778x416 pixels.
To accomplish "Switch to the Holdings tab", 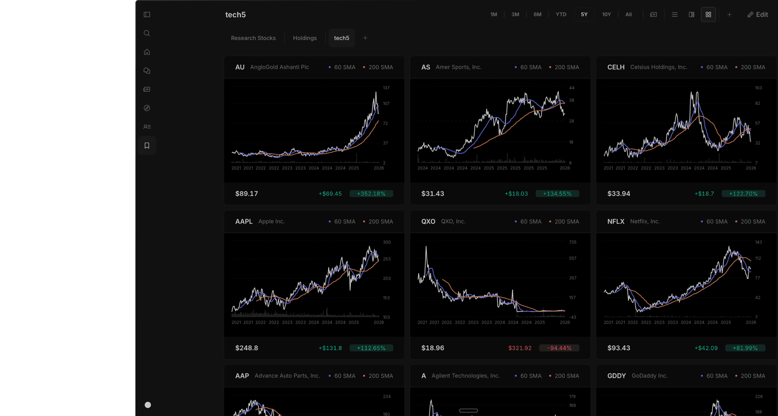I will (x=304, y=38).
